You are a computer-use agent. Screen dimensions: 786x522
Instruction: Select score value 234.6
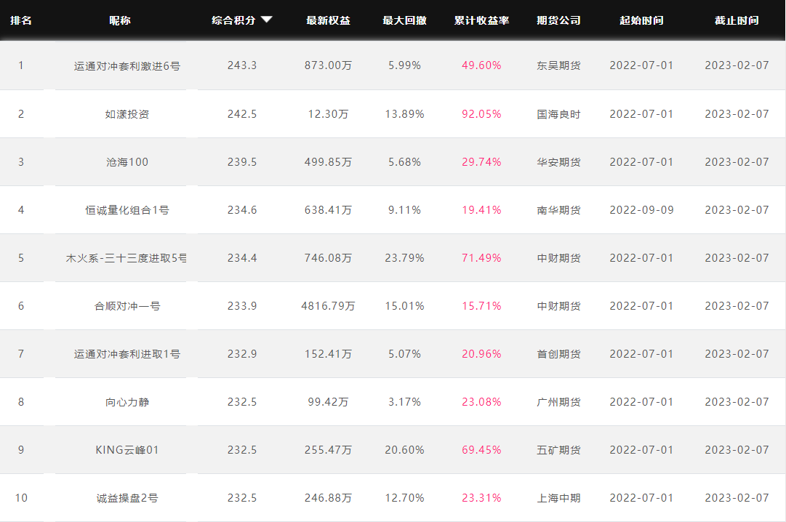tap(242, 209)
